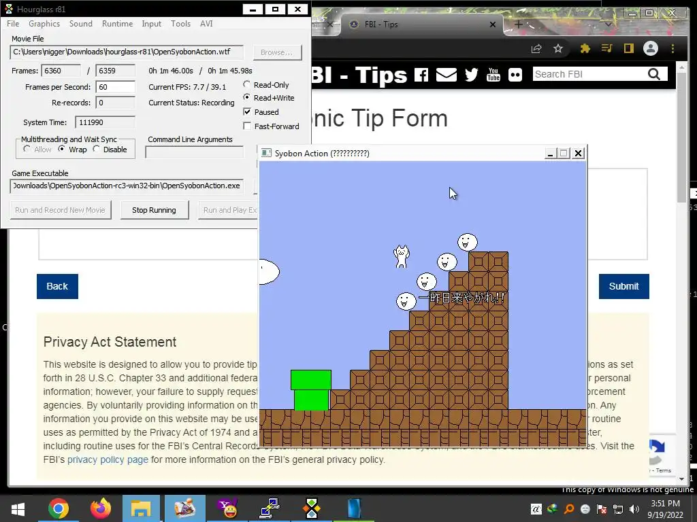Toggle Chrome side panel icon
The height and width of the screenshot is (522, 697).
pos(628,48)
